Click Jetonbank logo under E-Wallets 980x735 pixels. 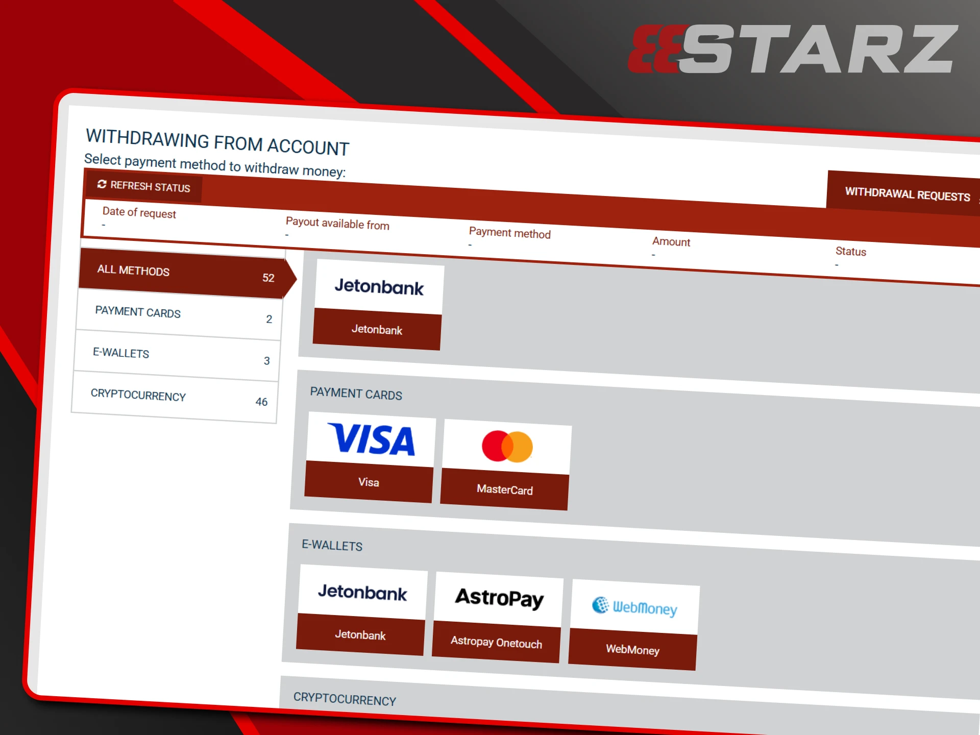click(362, 593)
